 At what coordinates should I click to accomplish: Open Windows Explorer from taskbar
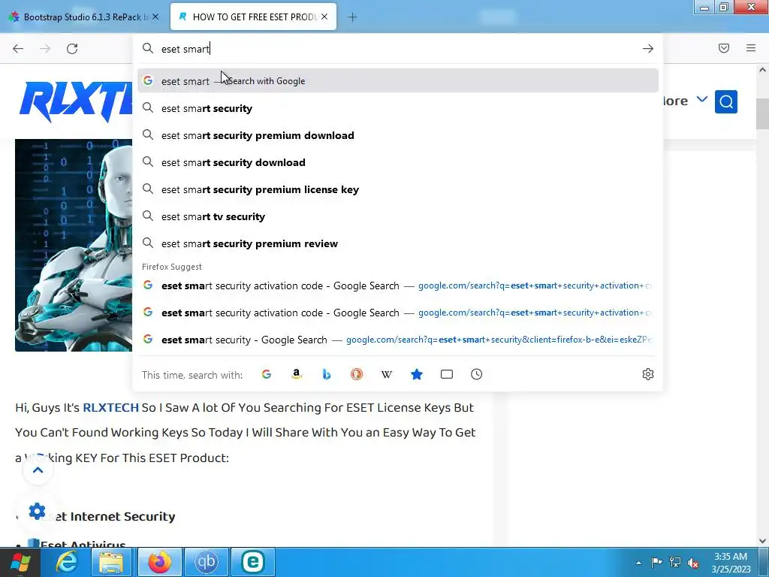click(111, 562)
